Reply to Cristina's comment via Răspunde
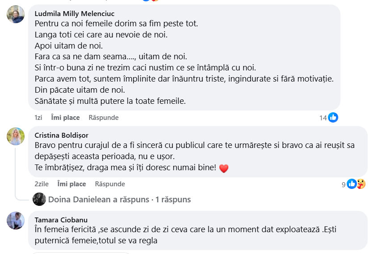 110,184
